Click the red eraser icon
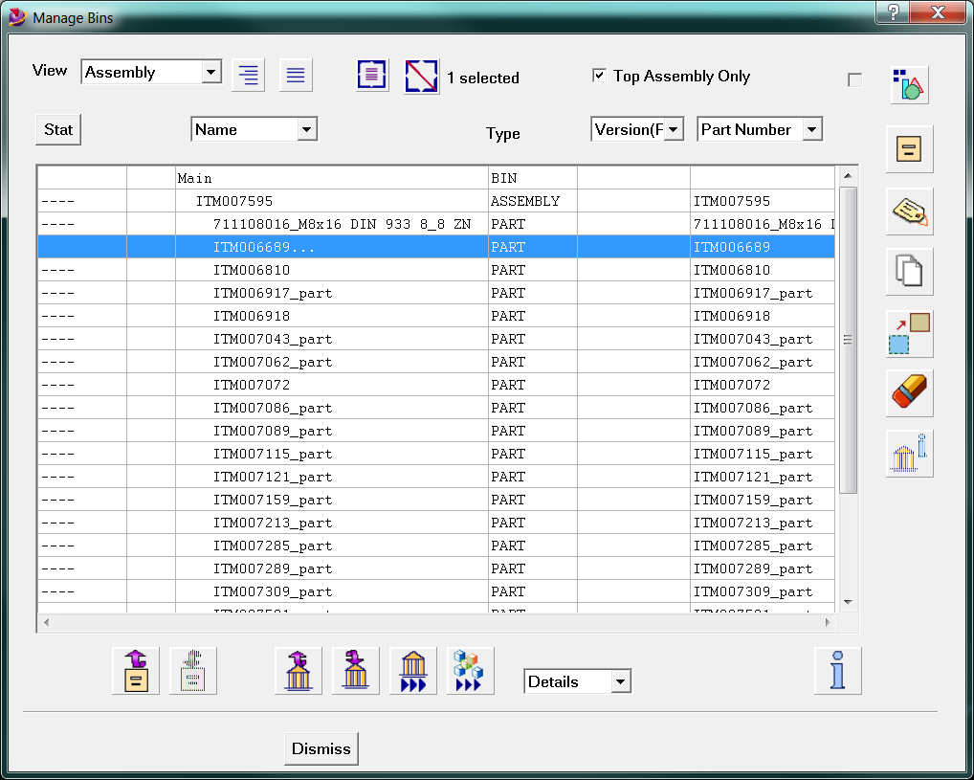The image size is (974, 780). [909, 392]
